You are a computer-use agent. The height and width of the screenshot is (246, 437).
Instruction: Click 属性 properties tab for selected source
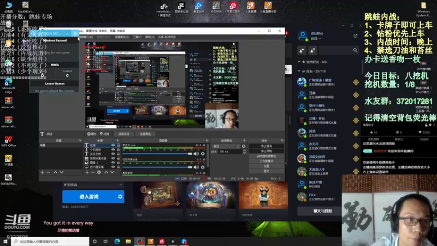click(92, 134)
